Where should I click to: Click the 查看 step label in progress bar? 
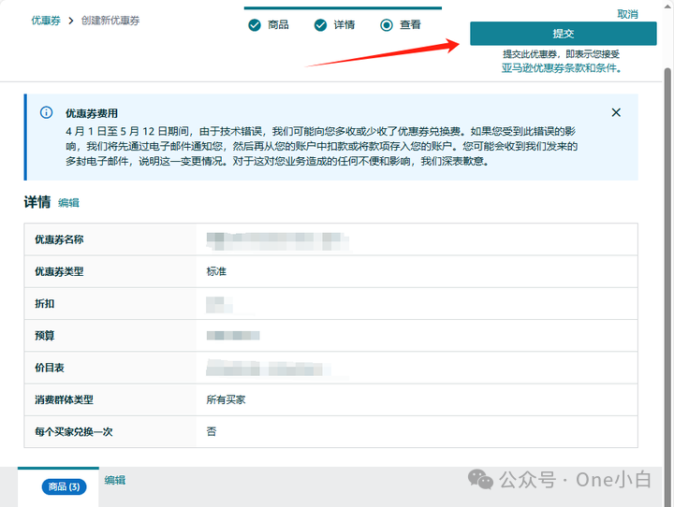point(410,25)
